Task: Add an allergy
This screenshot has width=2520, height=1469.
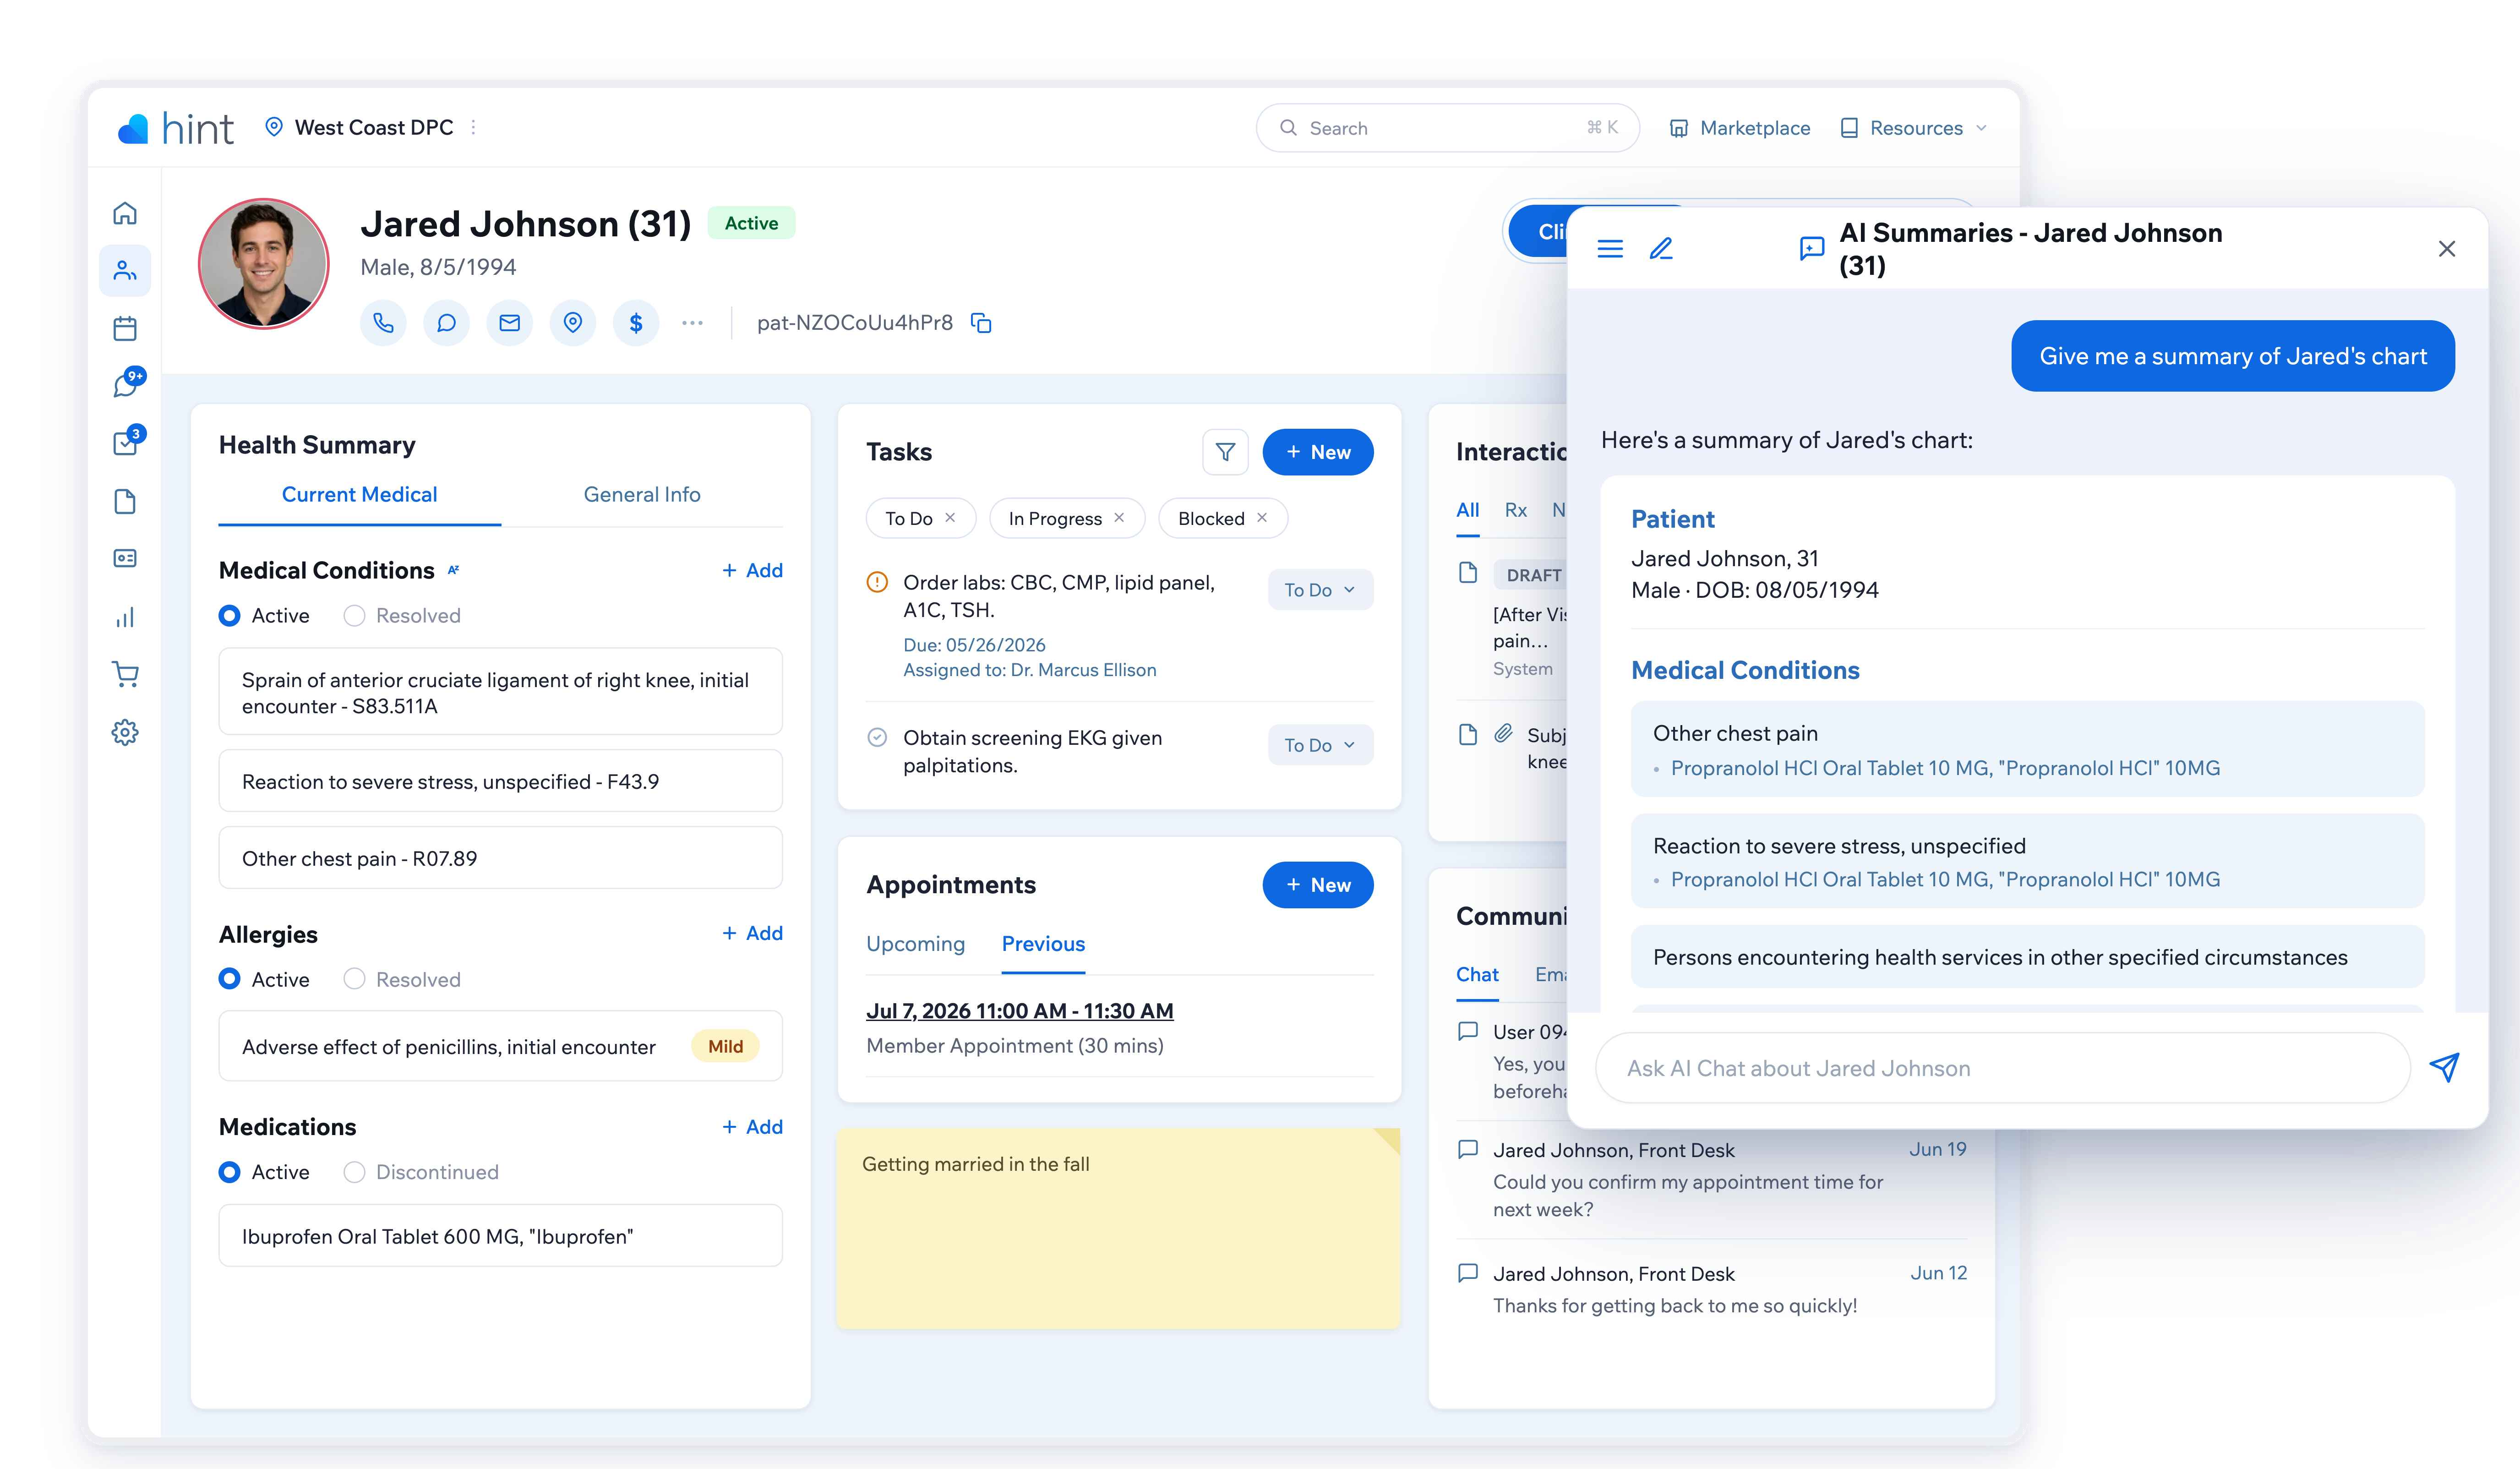Action: click(752, 933)
